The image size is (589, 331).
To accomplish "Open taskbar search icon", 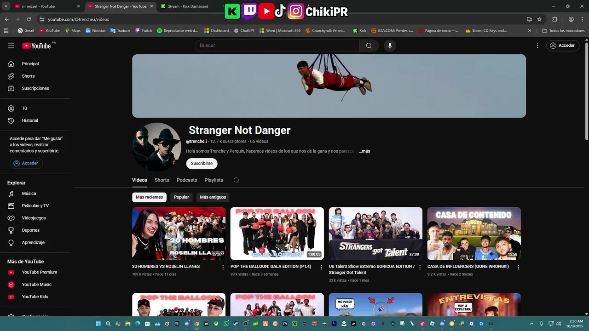I will [x=108, y=324].
